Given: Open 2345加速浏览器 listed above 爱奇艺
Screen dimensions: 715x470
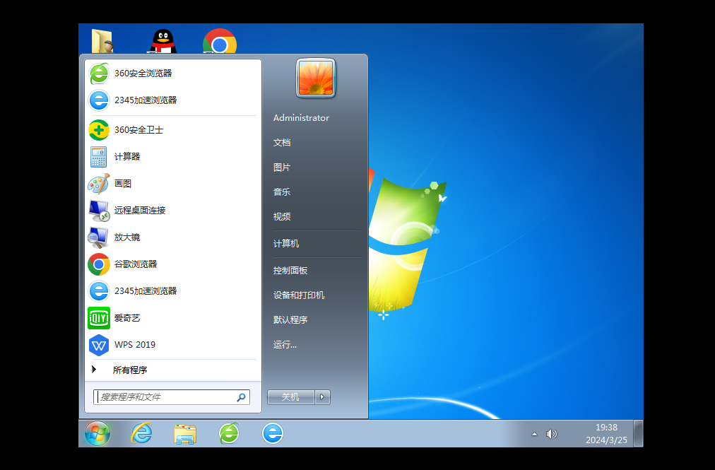Looking at the screenshot, I should tap(173, 292).
